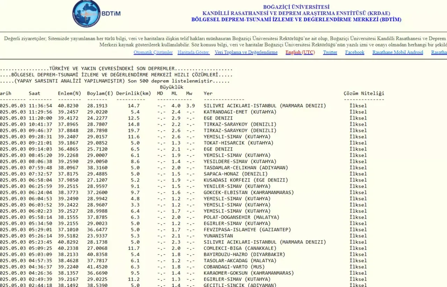The image size is (447, 287).
Task: Open Haritada Göster map link
Action: (193, 52)
